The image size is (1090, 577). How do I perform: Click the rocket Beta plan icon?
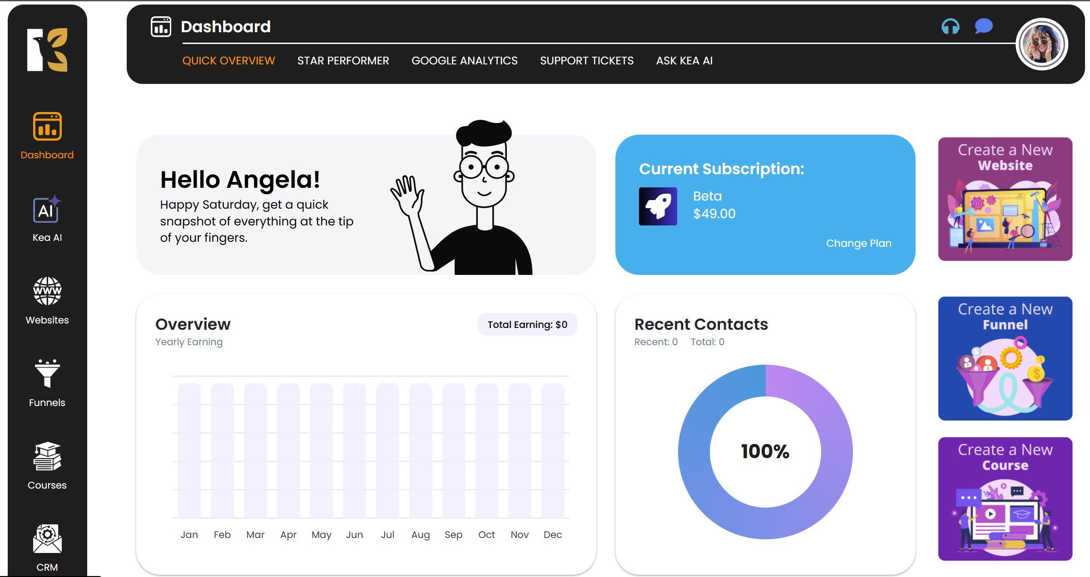658,206
